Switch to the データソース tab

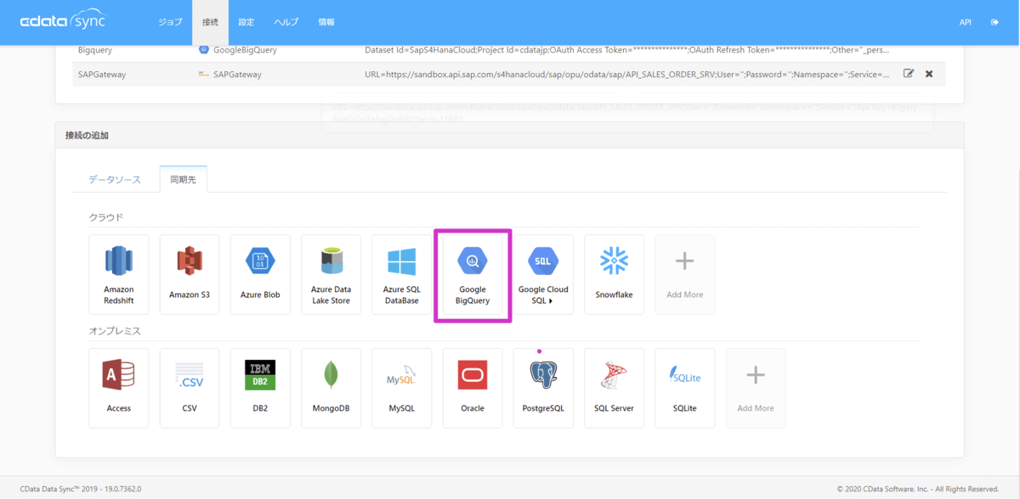pos(115,180)
